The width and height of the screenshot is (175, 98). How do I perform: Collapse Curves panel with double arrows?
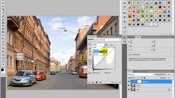pyautogui.click(x=117, y=36)
